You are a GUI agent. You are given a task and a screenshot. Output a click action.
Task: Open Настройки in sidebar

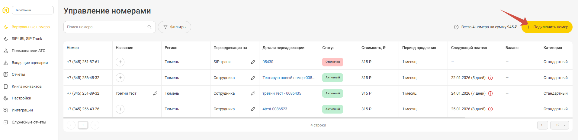(x=21, y=98)
